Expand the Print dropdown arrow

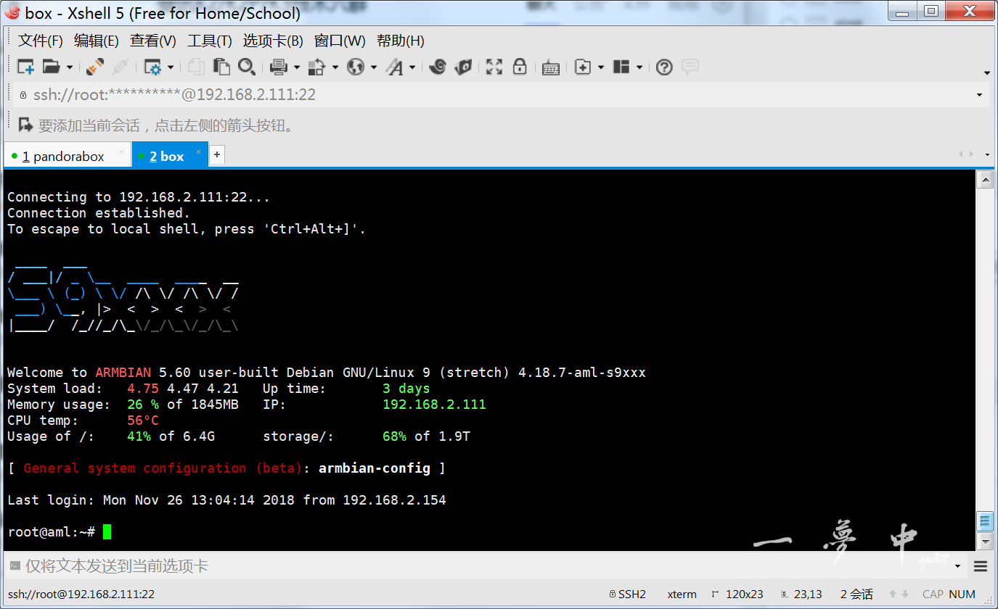(x=297, y=67)
